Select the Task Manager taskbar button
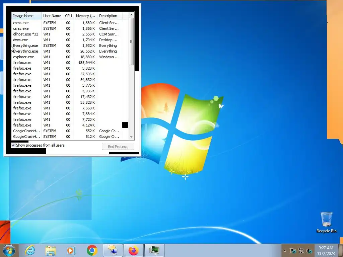The height and width of the screenshot is (257, 343). point(154,250)
